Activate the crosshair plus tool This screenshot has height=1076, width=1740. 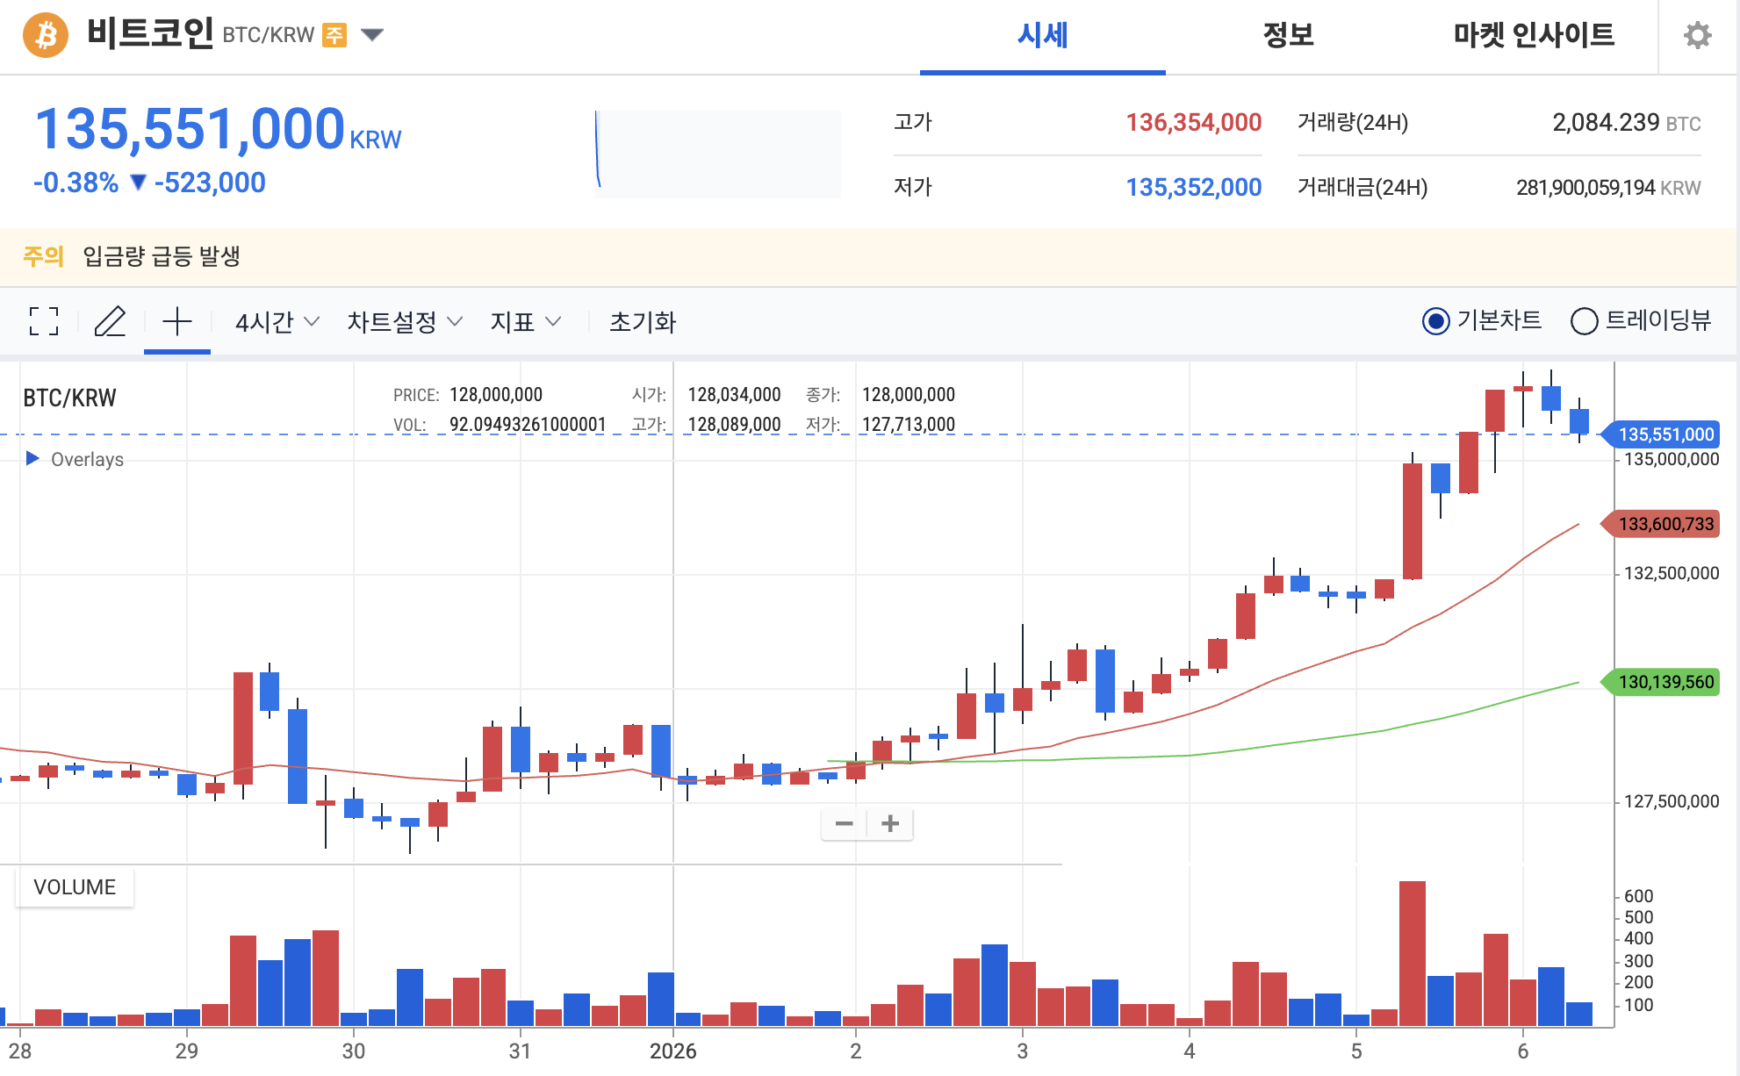point(176,322)
